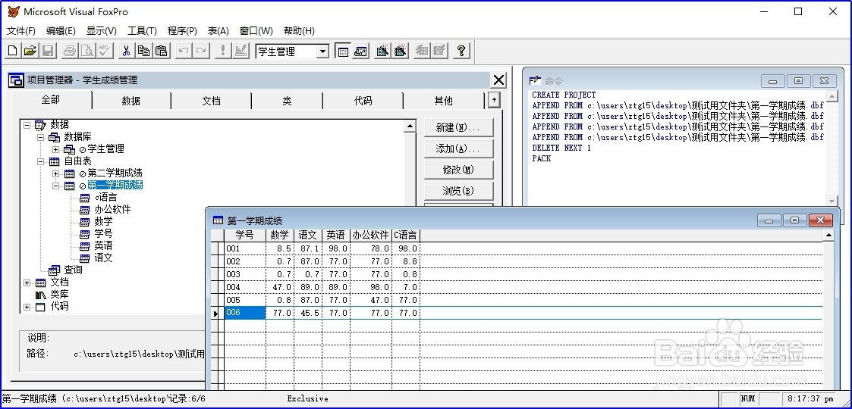This screenshot has height=409, width=852.
Task: Click the Cut scissors icon
Action: tap(126, 51)
